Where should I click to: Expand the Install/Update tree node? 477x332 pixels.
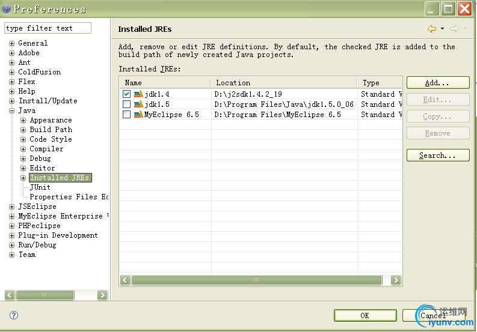(11, 101)
